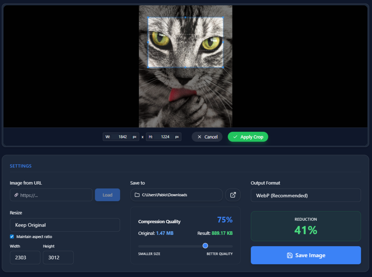Click the floppy disk icon on Save Image
372x277 pixels.
[x=290, y=256]
